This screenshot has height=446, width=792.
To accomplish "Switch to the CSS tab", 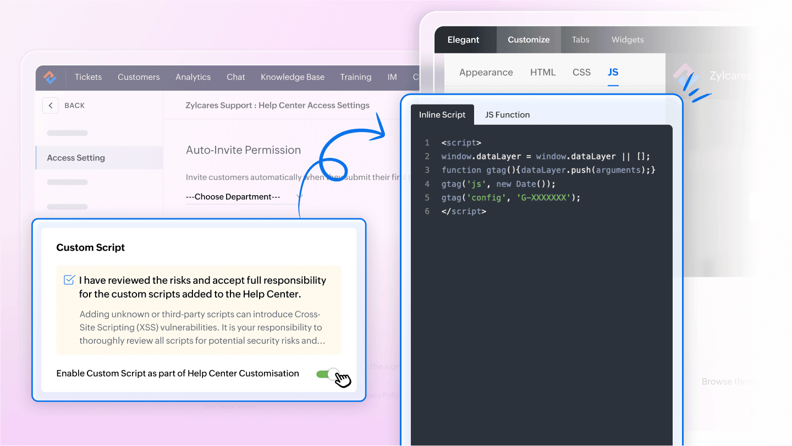I will (581, 73).
